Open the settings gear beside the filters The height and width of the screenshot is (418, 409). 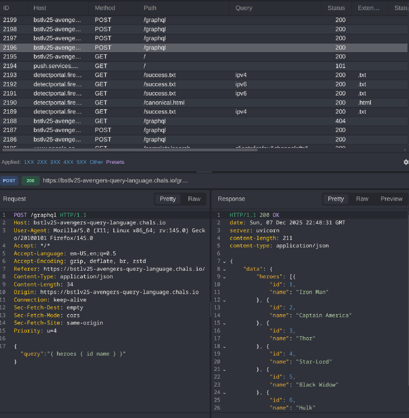tap(406, 162)
